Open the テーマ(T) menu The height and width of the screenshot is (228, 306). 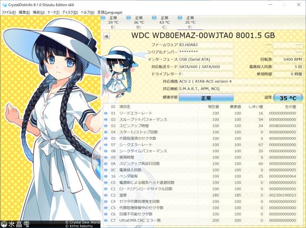coord(53,12)
